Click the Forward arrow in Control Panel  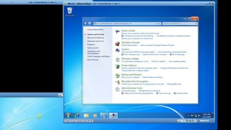pos(90,23)
